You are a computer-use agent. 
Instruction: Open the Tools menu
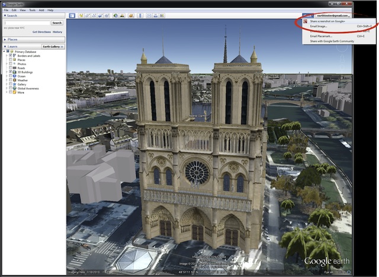[32, 10]
